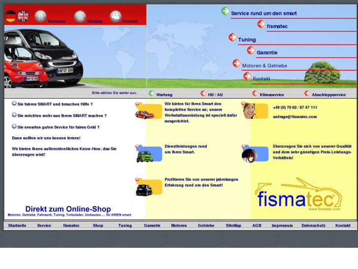Click blue bullet next to 'Sie fahren SMART'
Viewport: 358px width, 269px height.
pos(14,103)
